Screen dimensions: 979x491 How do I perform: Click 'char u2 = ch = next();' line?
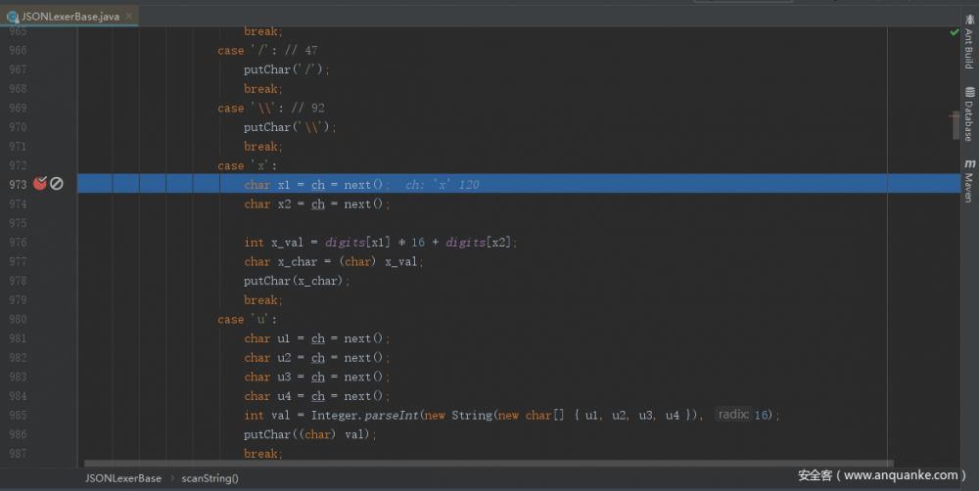coord(317,358)
